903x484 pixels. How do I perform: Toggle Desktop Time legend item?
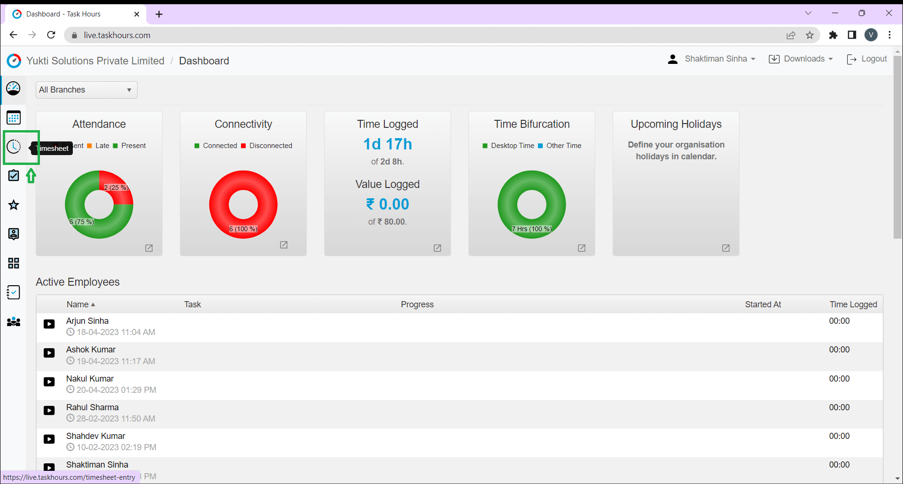click(x=508, y=146)
